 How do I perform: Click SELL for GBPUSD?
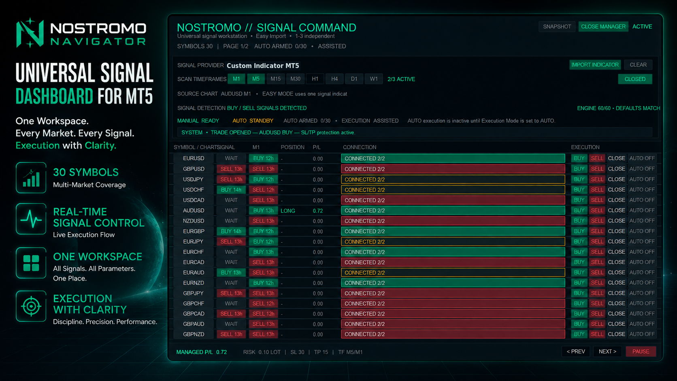click(x=597, y=169)
